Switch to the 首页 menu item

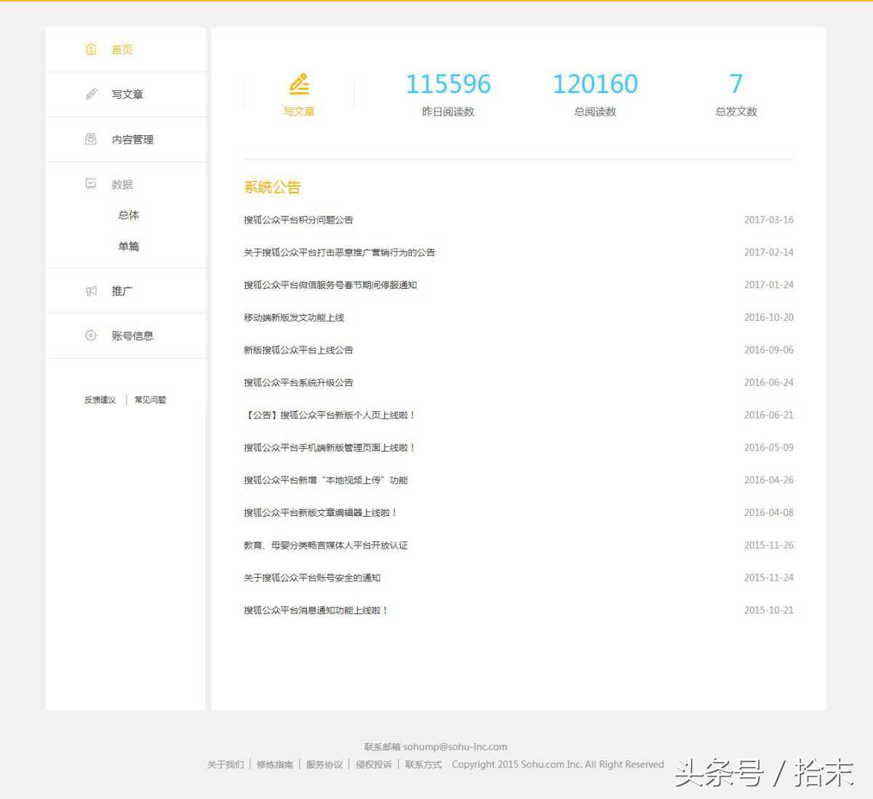(x=121, y=49)
